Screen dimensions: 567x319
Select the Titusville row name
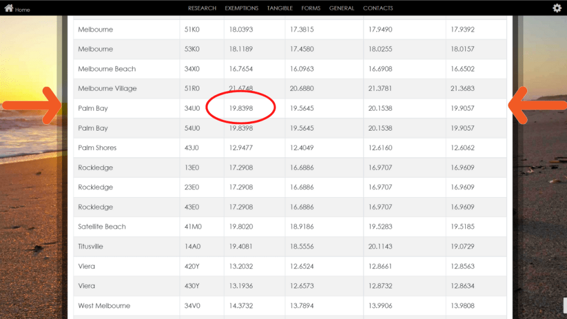pyautogui.click(x=90, y=246)
